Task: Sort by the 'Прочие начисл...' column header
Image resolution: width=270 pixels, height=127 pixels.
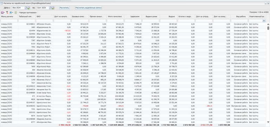Action: coord(98,16)
